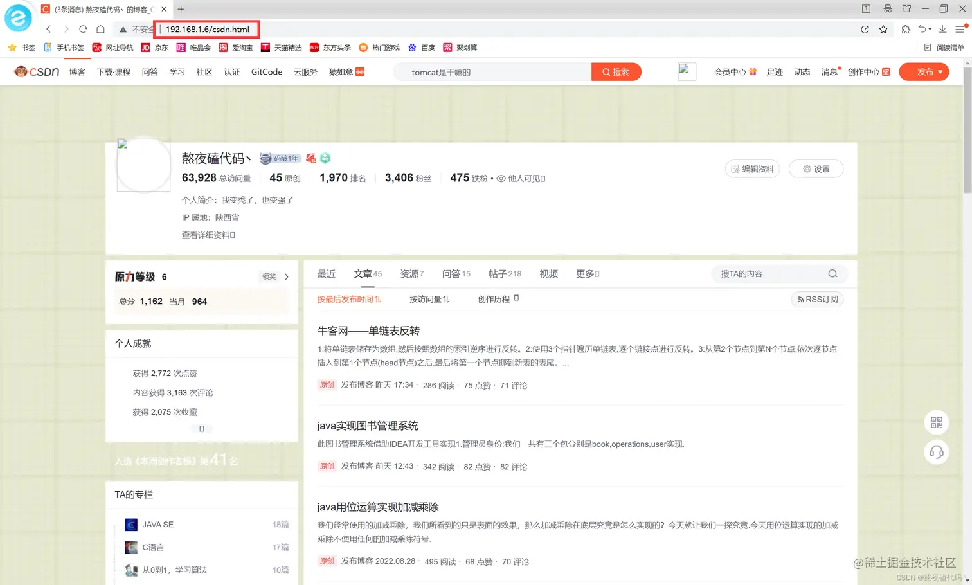Viewport: 972px width, 585px height.
Task: Click the floating headset customer-service icon
Action: pos(937,452)
